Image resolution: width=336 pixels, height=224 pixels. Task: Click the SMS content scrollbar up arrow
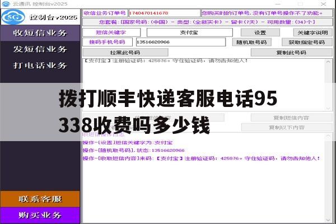[x=328, y=62]
